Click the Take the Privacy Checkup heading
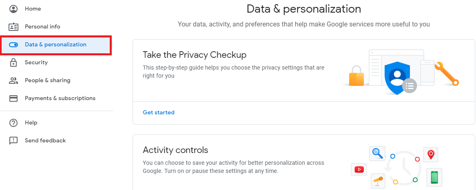This screenshot has width=476, height=190. pos(194,55)
